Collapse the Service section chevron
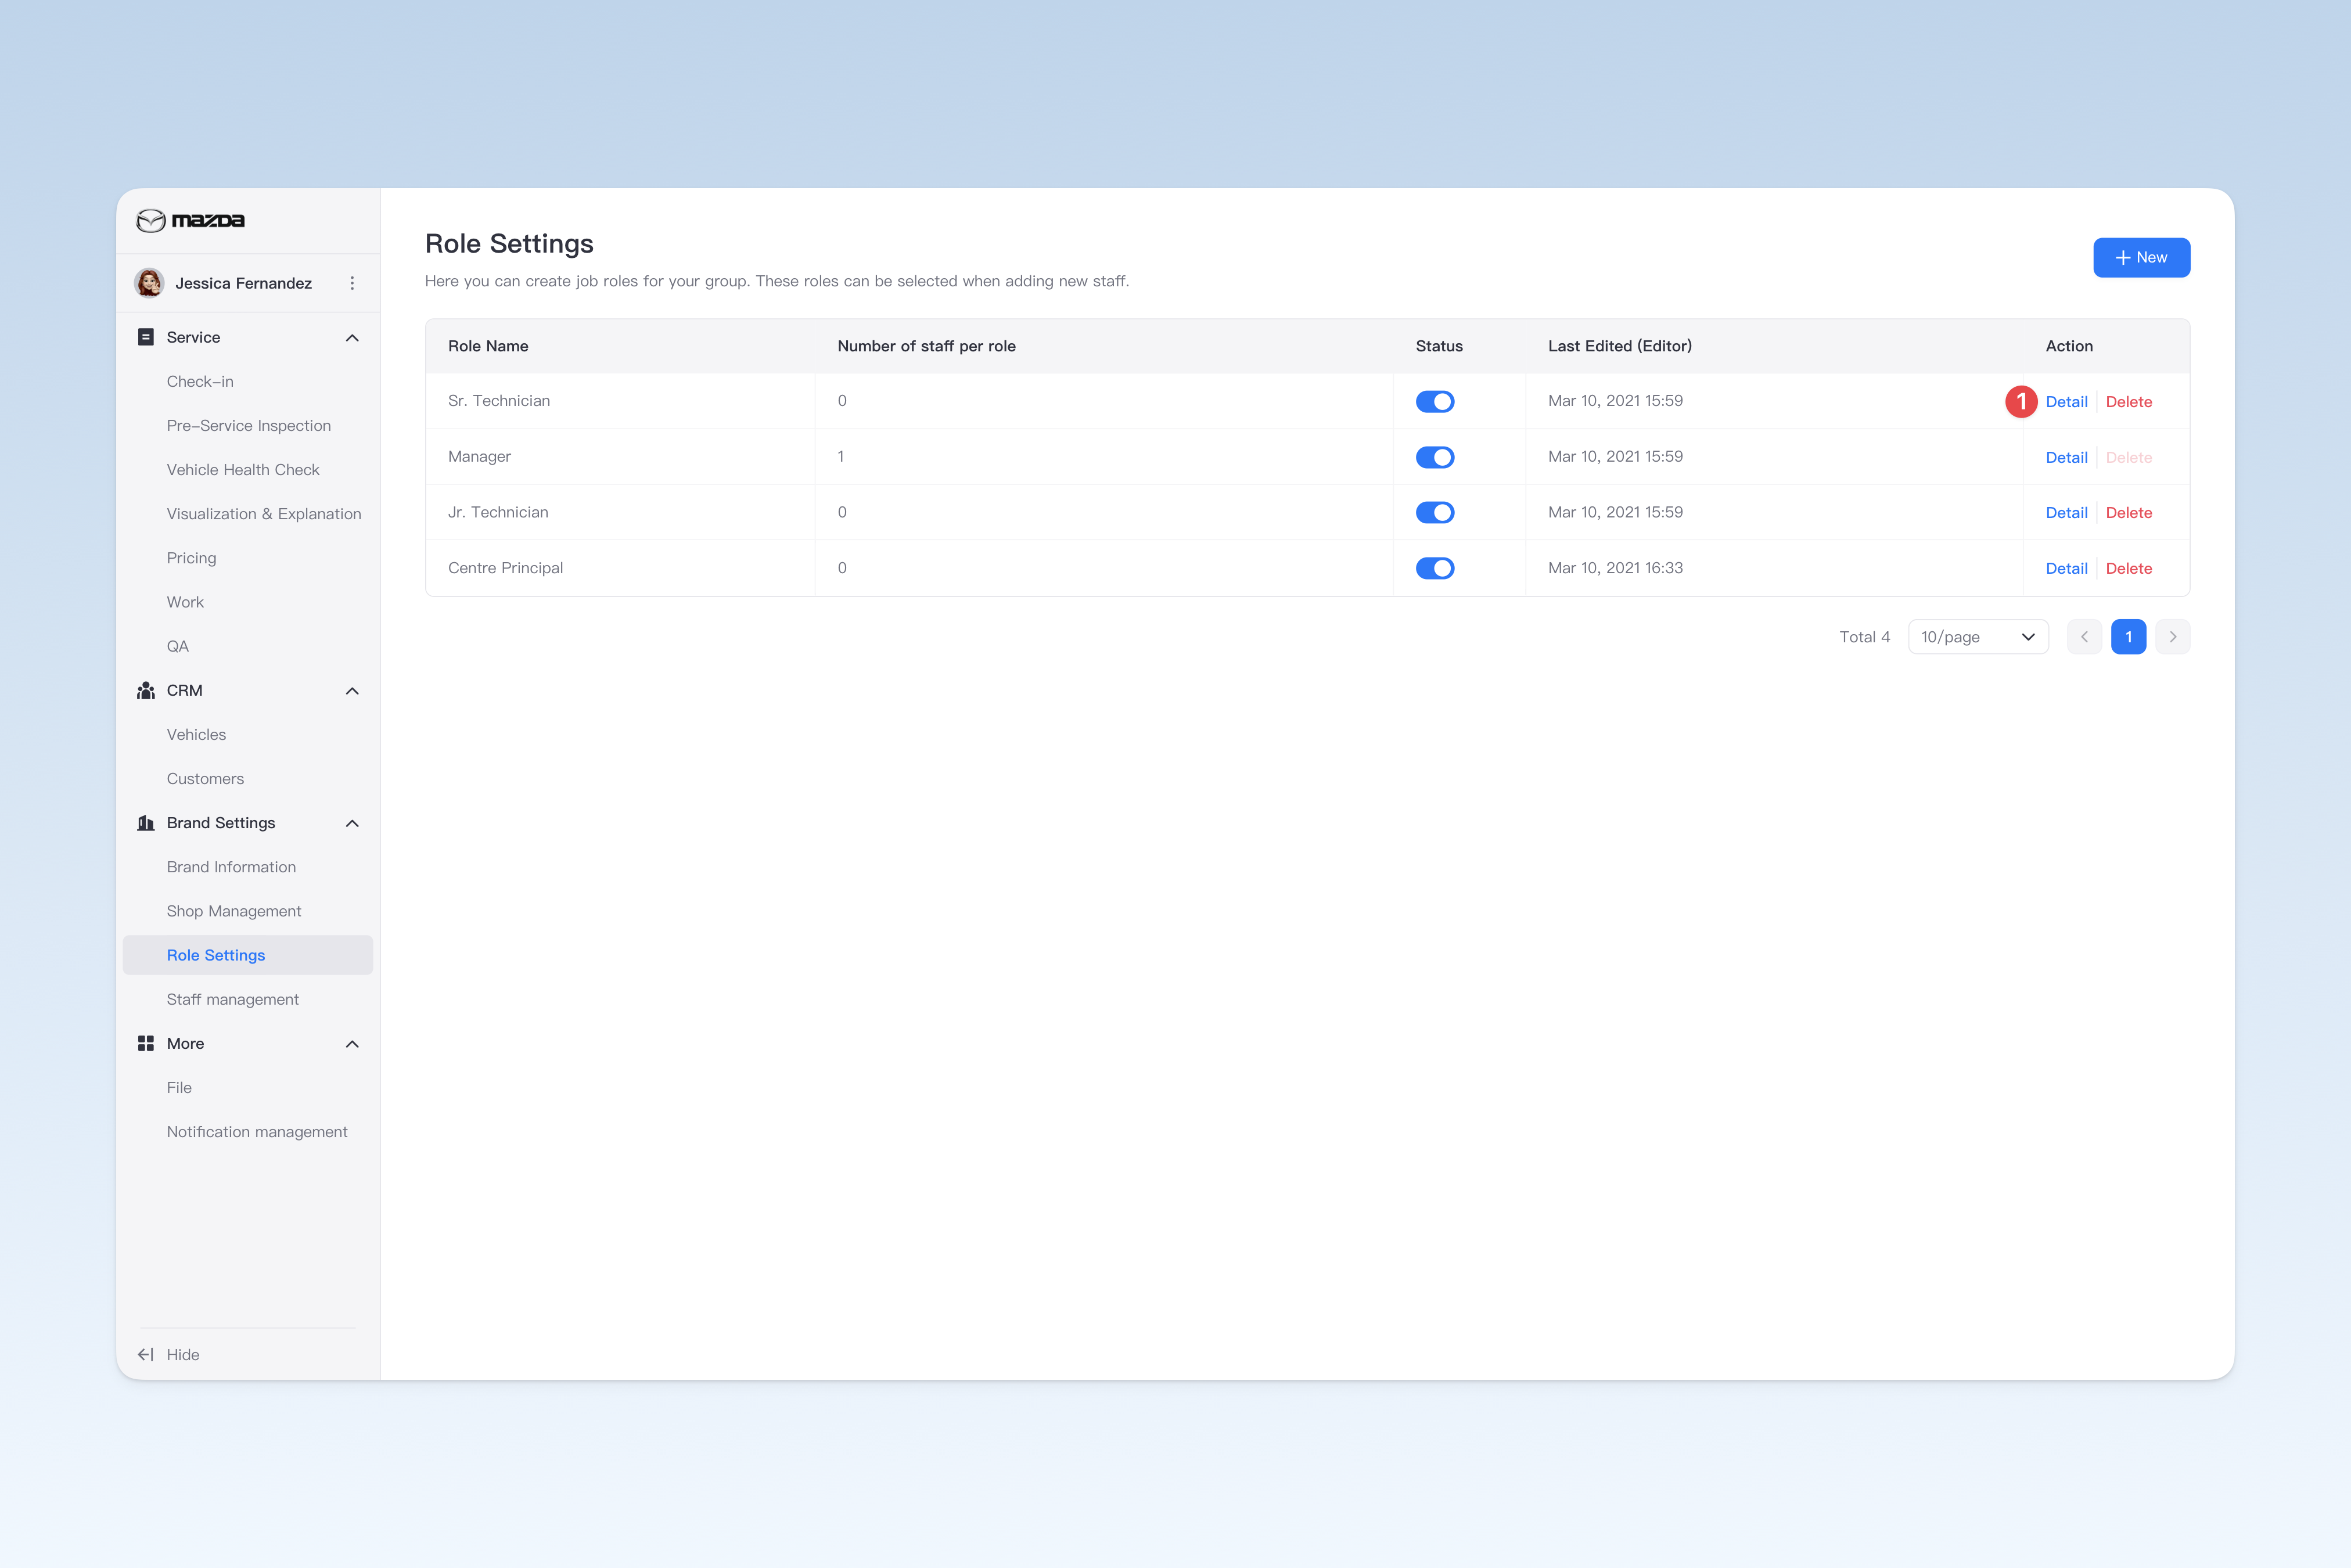 [352, 338]
